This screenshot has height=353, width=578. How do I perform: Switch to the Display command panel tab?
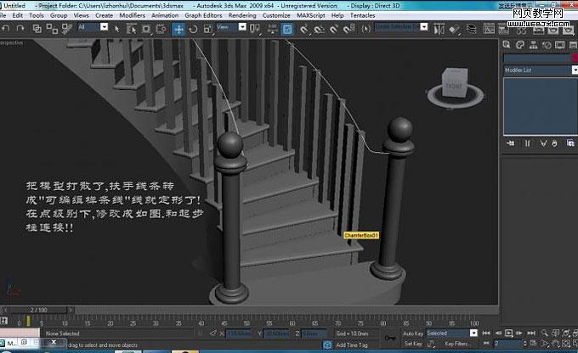tap(560, 45)
